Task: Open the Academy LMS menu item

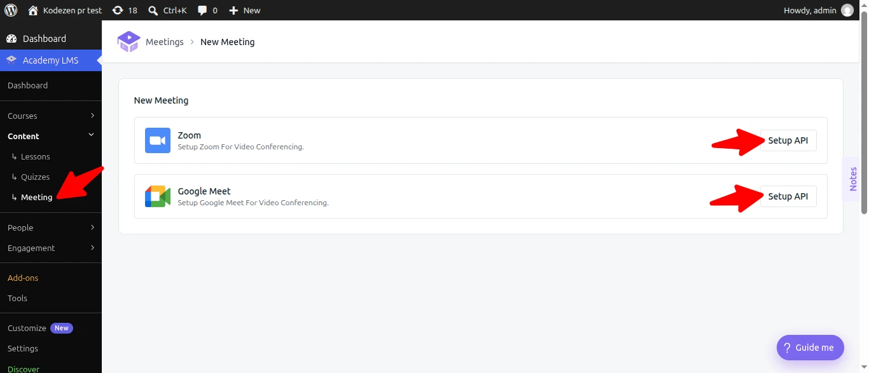Action: [x=51, y=60]
